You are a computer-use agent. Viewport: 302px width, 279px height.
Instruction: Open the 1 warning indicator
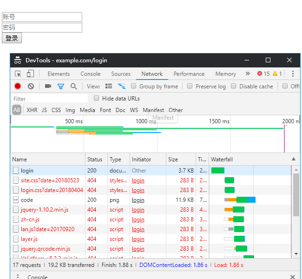coord(277,73)
